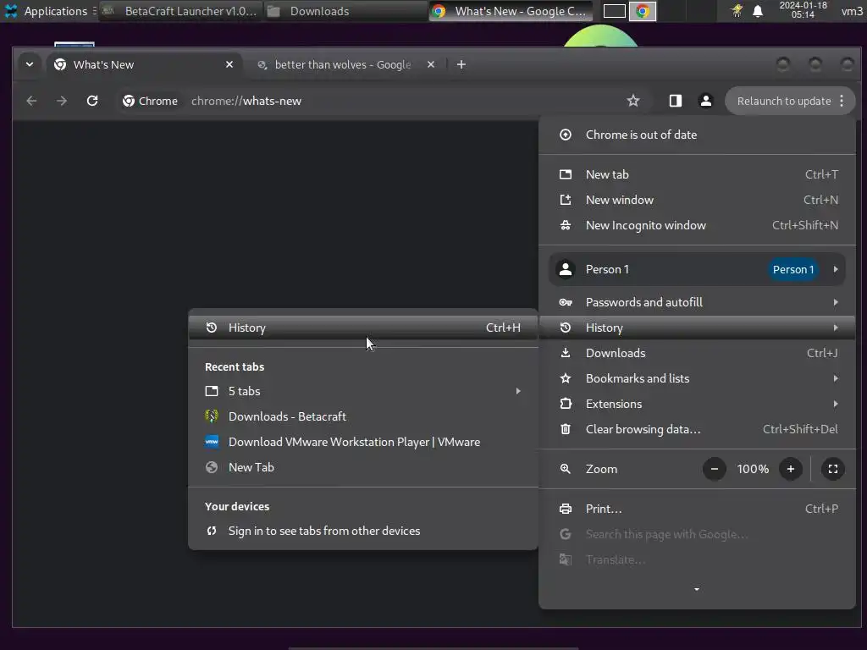Click the VMware favicon in recent tabs
867x650 pixels.
pos(211,442)
